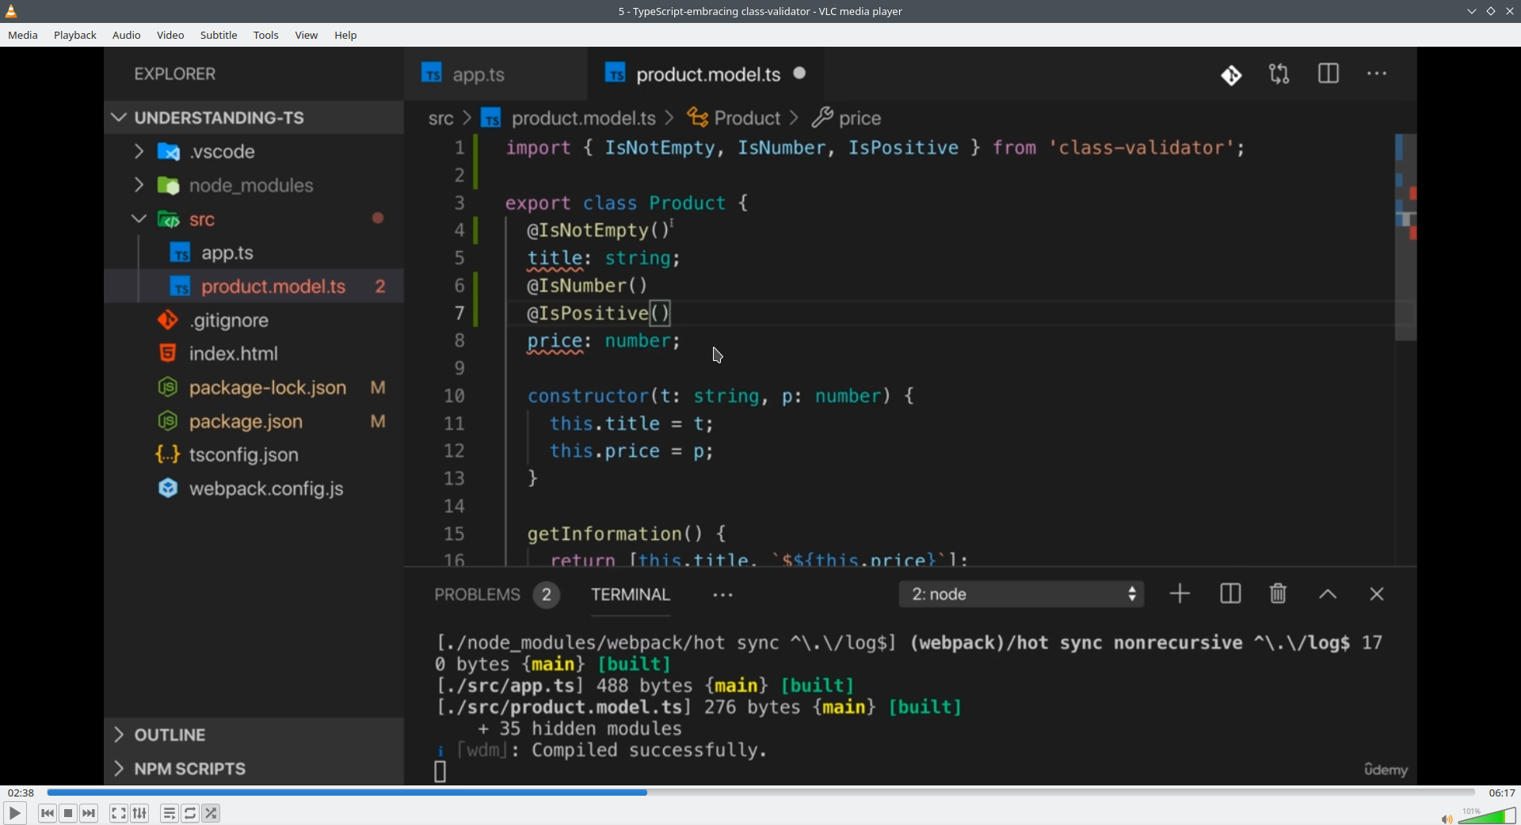
Task: Stop playback in VLC
Action: [68, 813]
